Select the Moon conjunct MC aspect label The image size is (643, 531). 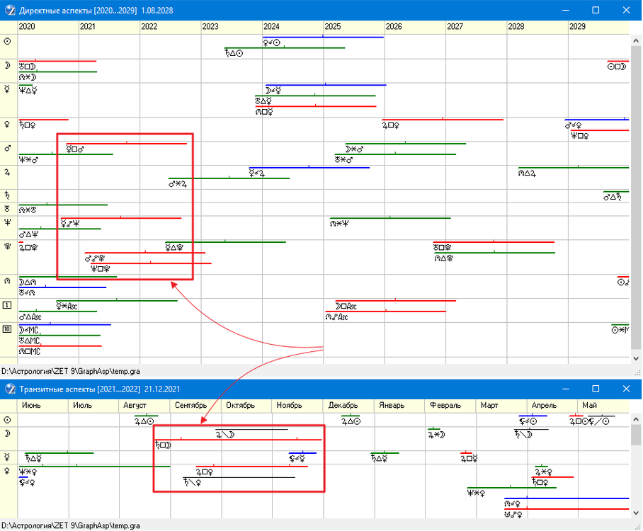point(29,330)
